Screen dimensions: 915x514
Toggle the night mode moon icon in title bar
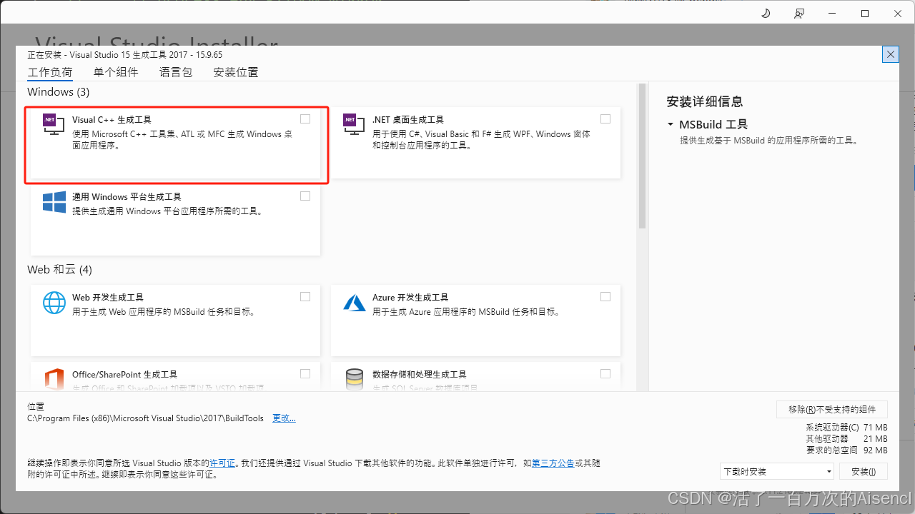click(766, 14)
